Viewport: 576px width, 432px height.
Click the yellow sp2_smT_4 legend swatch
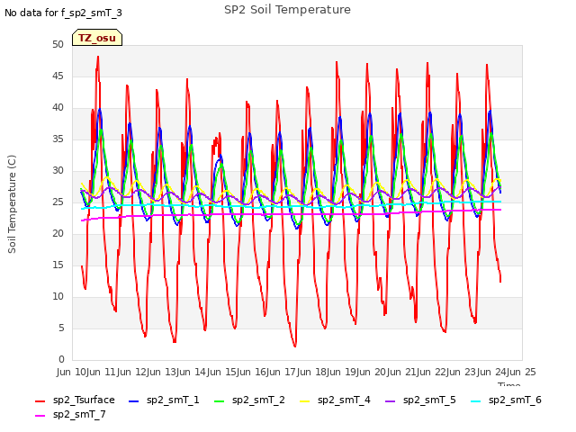coord(305,401)
